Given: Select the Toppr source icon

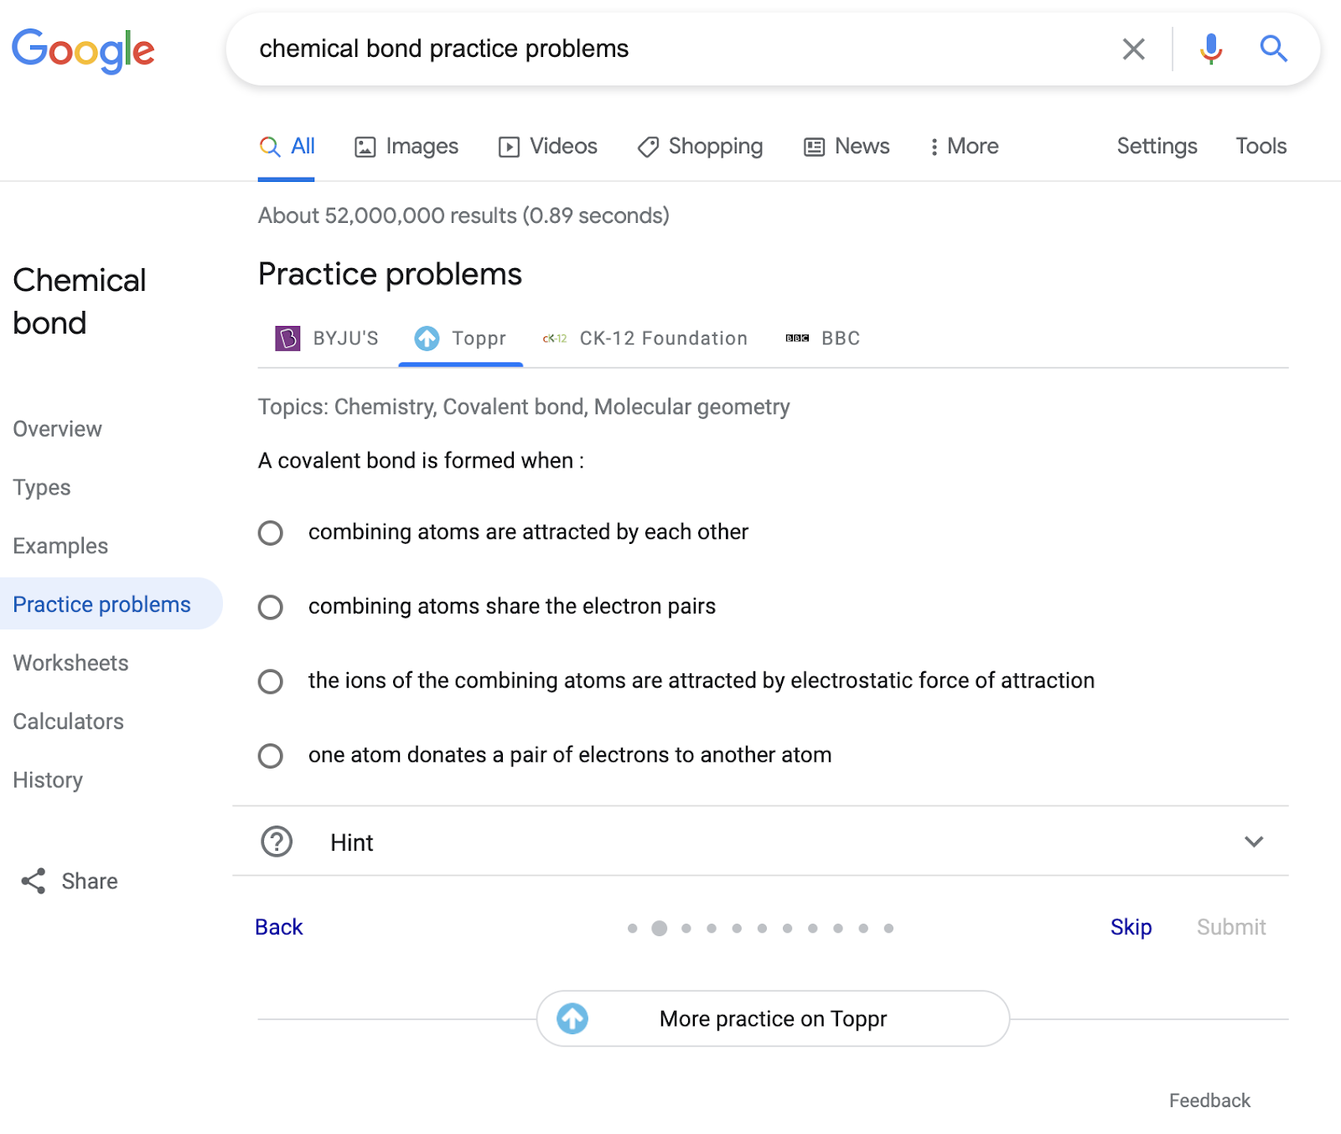Looking at the screenshot, I should 428,339.
